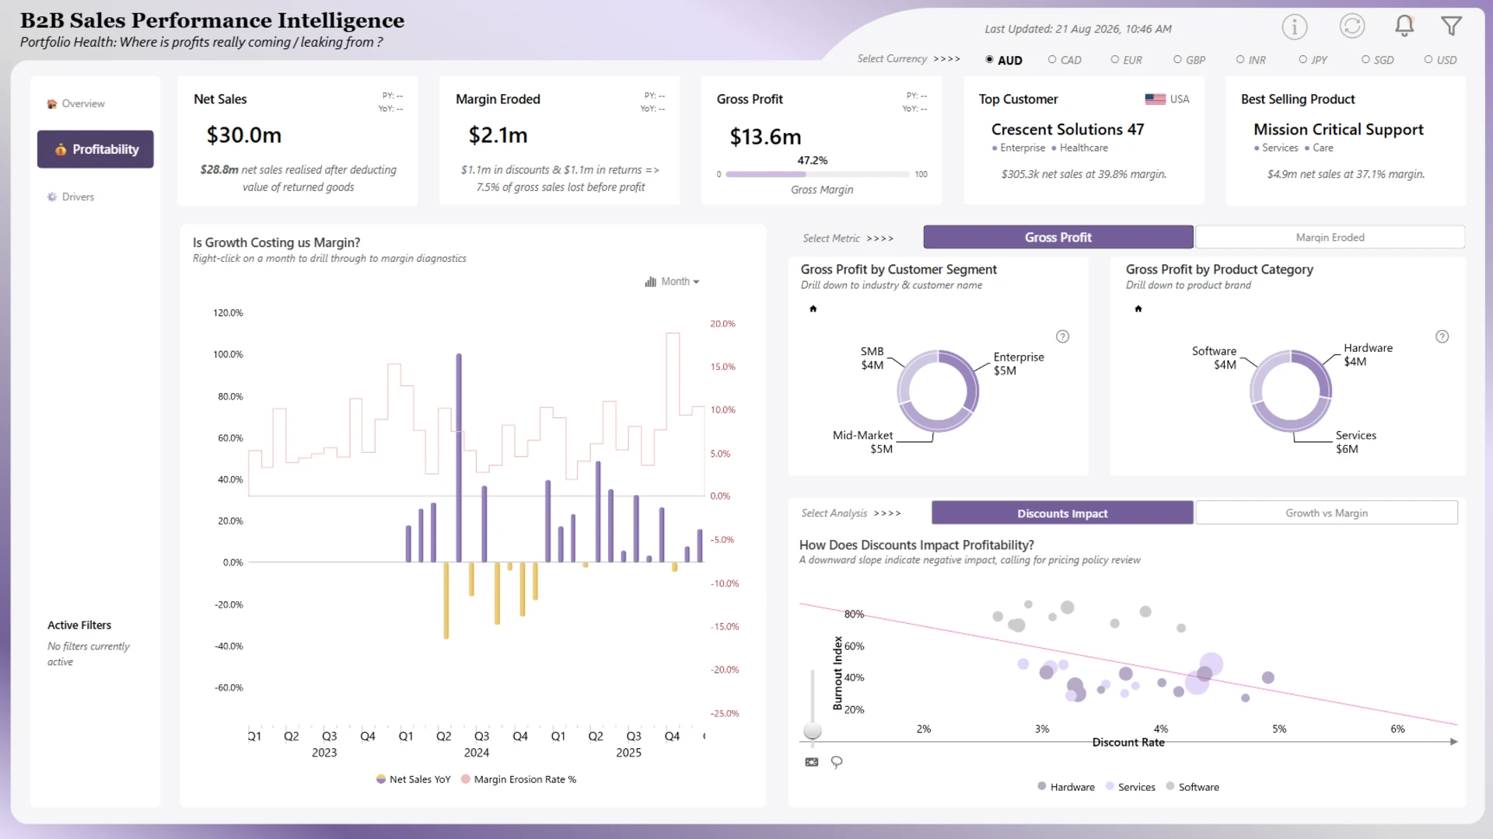
Task: Select CAD currency
Action: (x=1065, y=60)
